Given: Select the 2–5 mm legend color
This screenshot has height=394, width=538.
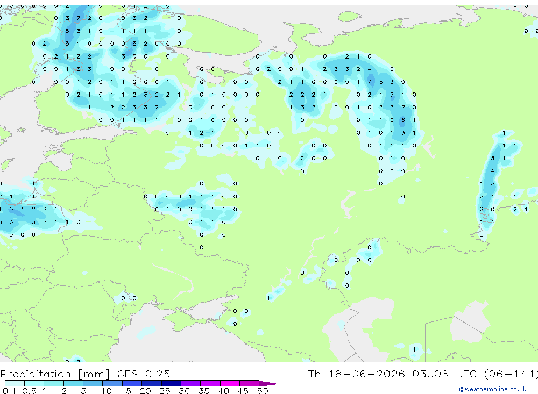Looking at the screenshot, I should [x=73, y=383].
